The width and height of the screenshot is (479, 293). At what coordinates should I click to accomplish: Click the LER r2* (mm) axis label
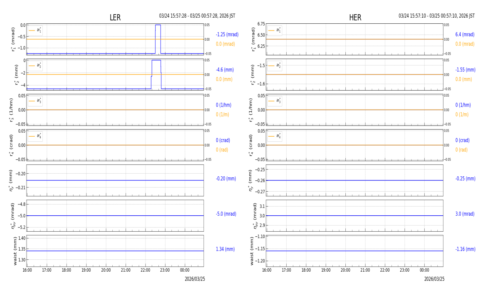(x=16, y=75)
